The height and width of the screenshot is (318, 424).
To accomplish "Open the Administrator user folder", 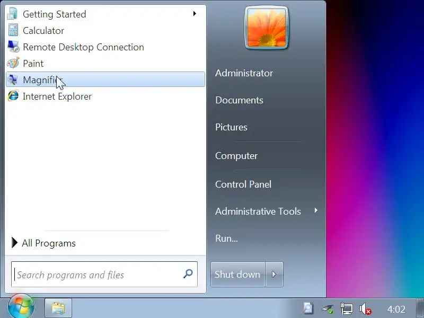I will pos(244,73).
